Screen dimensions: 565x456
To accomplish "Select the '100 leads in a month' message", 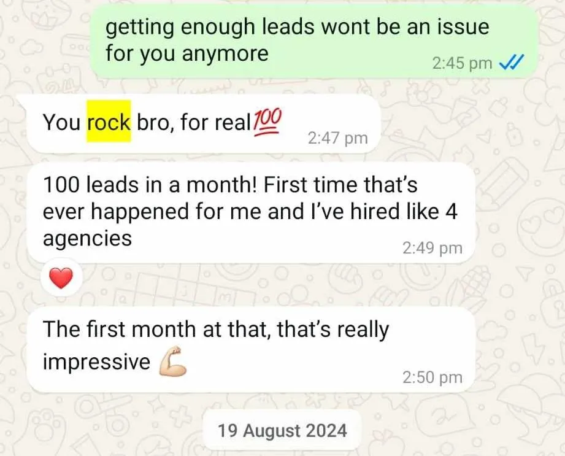I will click(x=250, y=213).
